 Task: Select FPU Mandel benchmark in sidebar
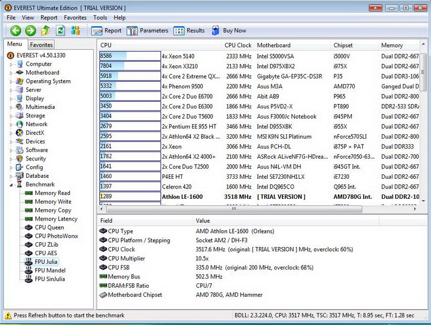coord(50,270)
